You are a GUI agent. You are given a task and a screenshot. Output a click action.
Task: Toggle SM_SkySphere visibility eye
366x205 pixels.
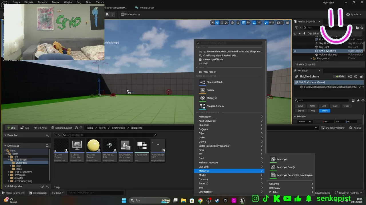pyautogui.click(x=295, y=51)
